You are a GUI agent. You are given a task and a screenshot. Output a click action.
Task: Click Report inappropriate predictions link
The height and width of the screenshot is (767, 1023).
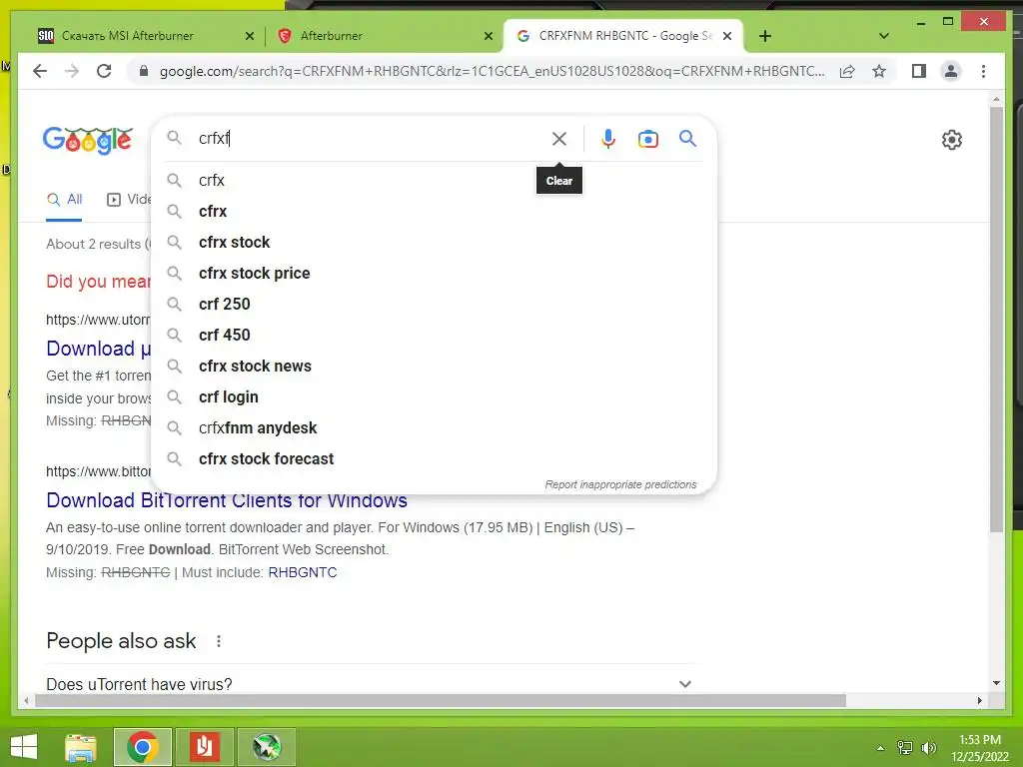click(620, 484)
